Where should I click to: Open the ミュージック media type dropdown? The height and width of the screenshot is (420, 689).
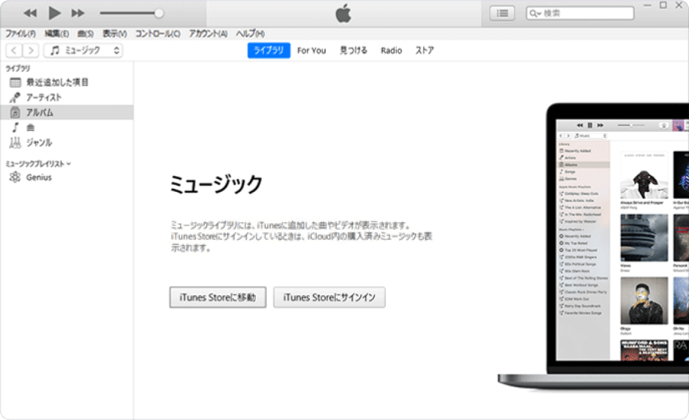coord(83,51)
